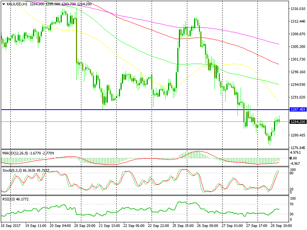Click the 1312.440 price axis value
The width and height of the screenshot is (307, 230).
tap(298, 21)
